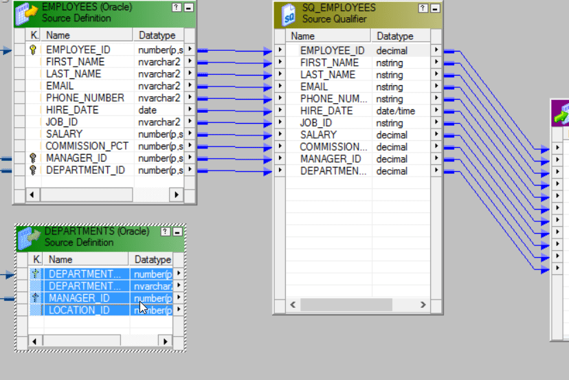The height and width of the screenshot is (380, 569).
Task: Click the EMAIL input port in SQ_EMPLOYEES
Action: 280,86
